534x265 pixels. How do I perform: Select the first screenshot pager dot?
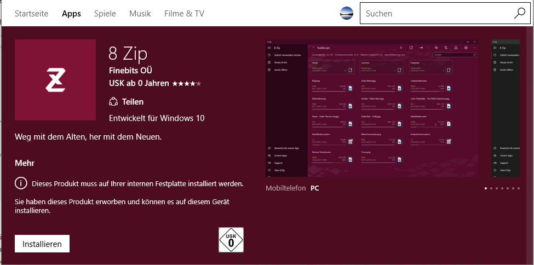(486, 188)
